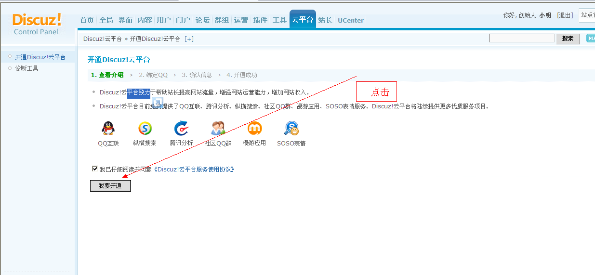Open the UCenter menu tab
The image size is (595, 275).
tap(351, 20)
